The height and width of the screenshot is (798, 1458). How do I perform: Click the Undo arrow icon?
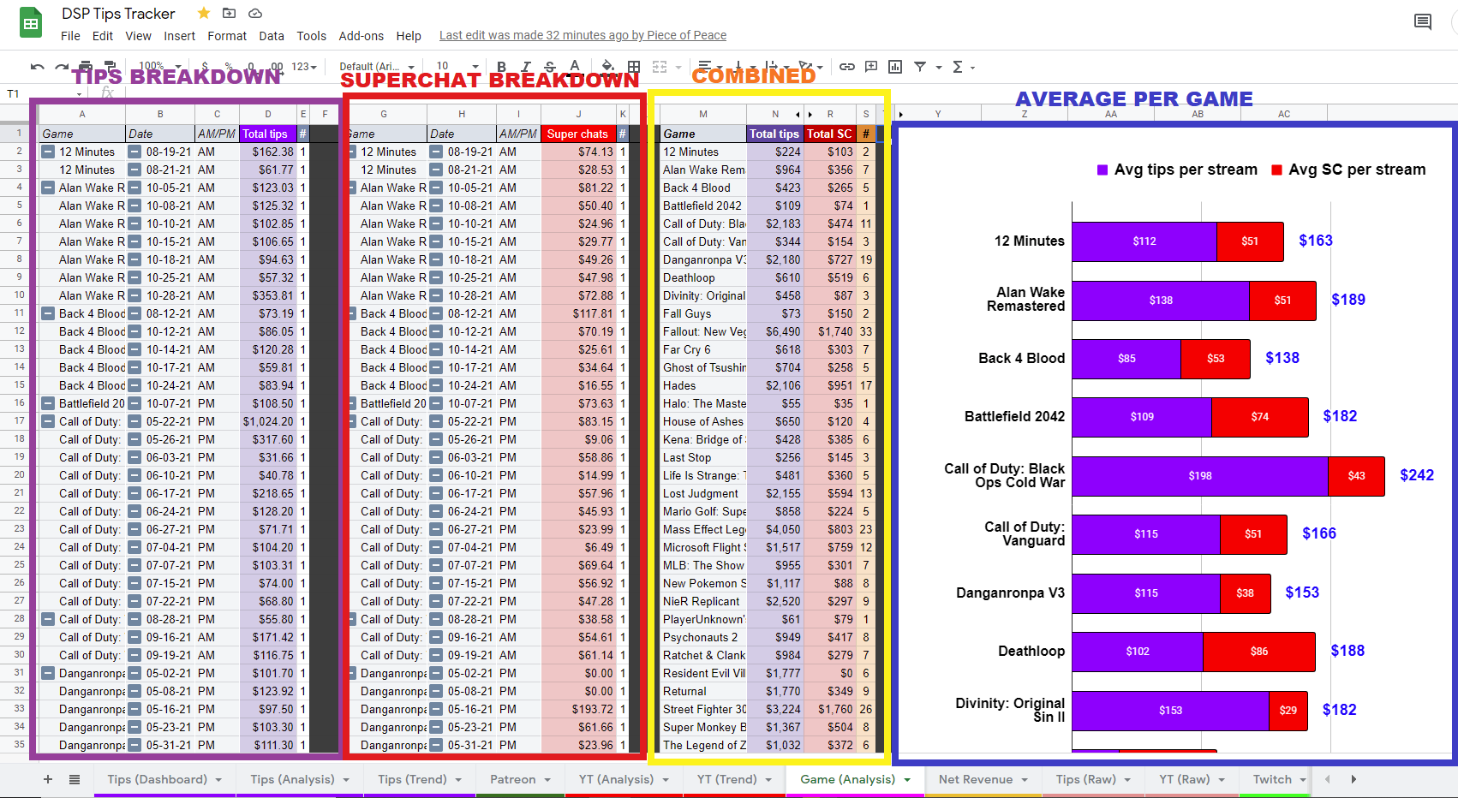click(x=37, y=67)
